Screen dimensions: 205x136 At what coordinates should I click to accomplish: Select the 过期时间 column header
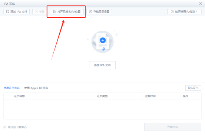150,96
